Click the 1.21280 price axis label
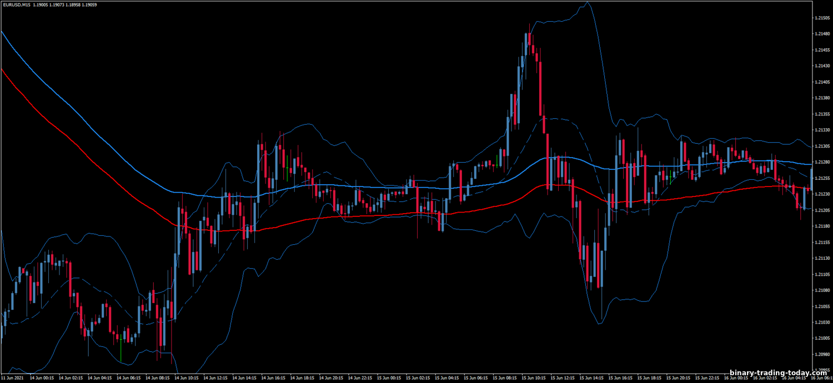Image resolution: width=833 pixels, height=383 pixels. [x=822, y=163]
